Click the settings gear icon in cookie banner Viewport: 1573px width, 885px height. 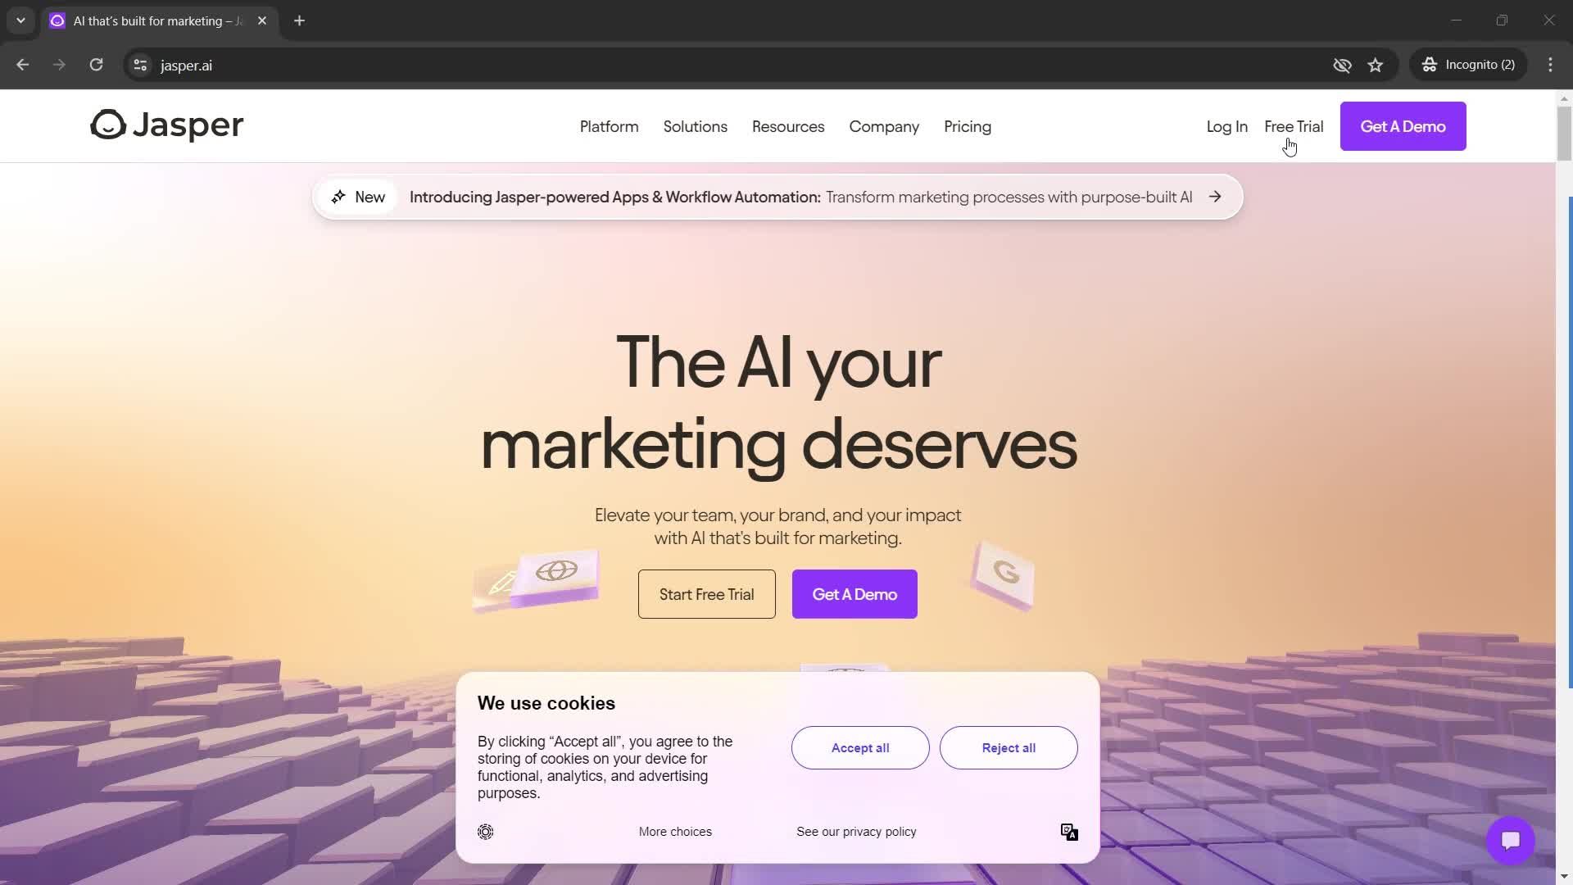pyautogui.click(x=486, y=832)
